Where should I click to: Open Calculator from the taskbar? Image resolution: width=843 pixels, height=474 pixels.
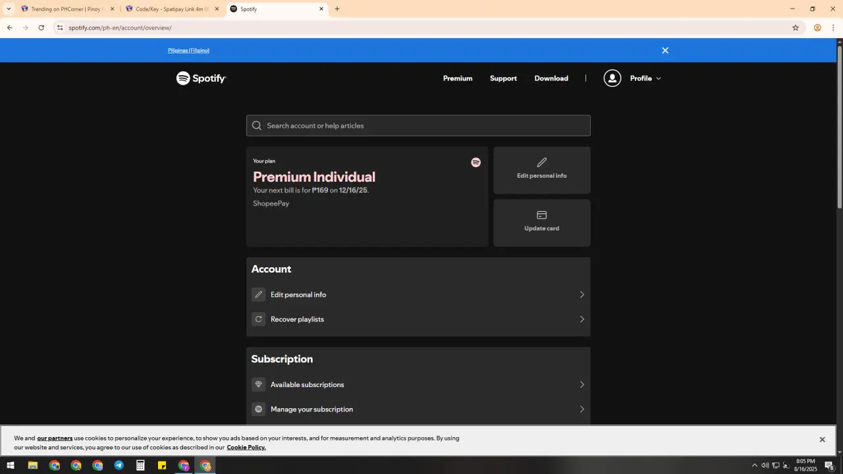point(140,465)
